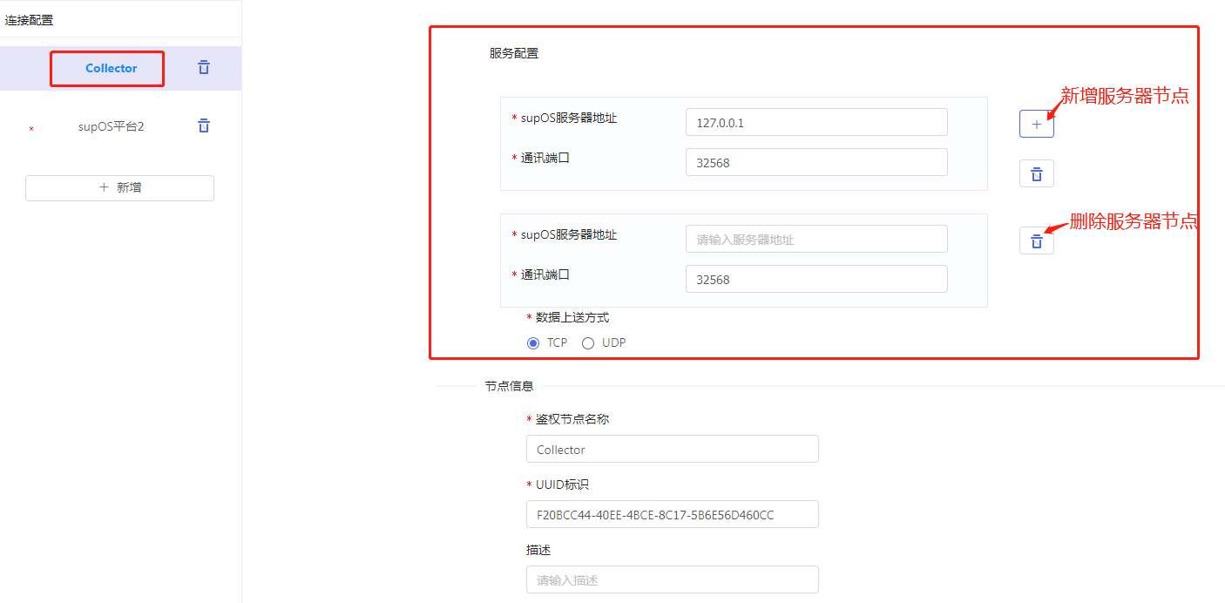Click the 连接配置 panel heading
This screenshot has width=1225, height=603.
pos(29,20)
